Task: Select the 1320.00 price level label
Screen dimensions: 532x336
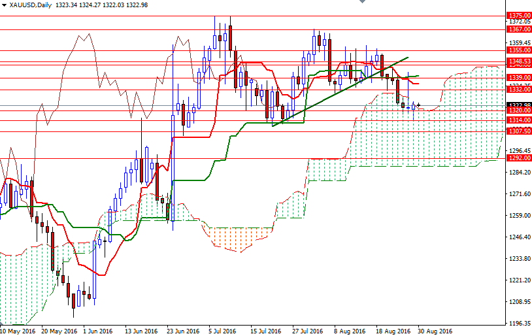Action: click(x=519, y=110)
